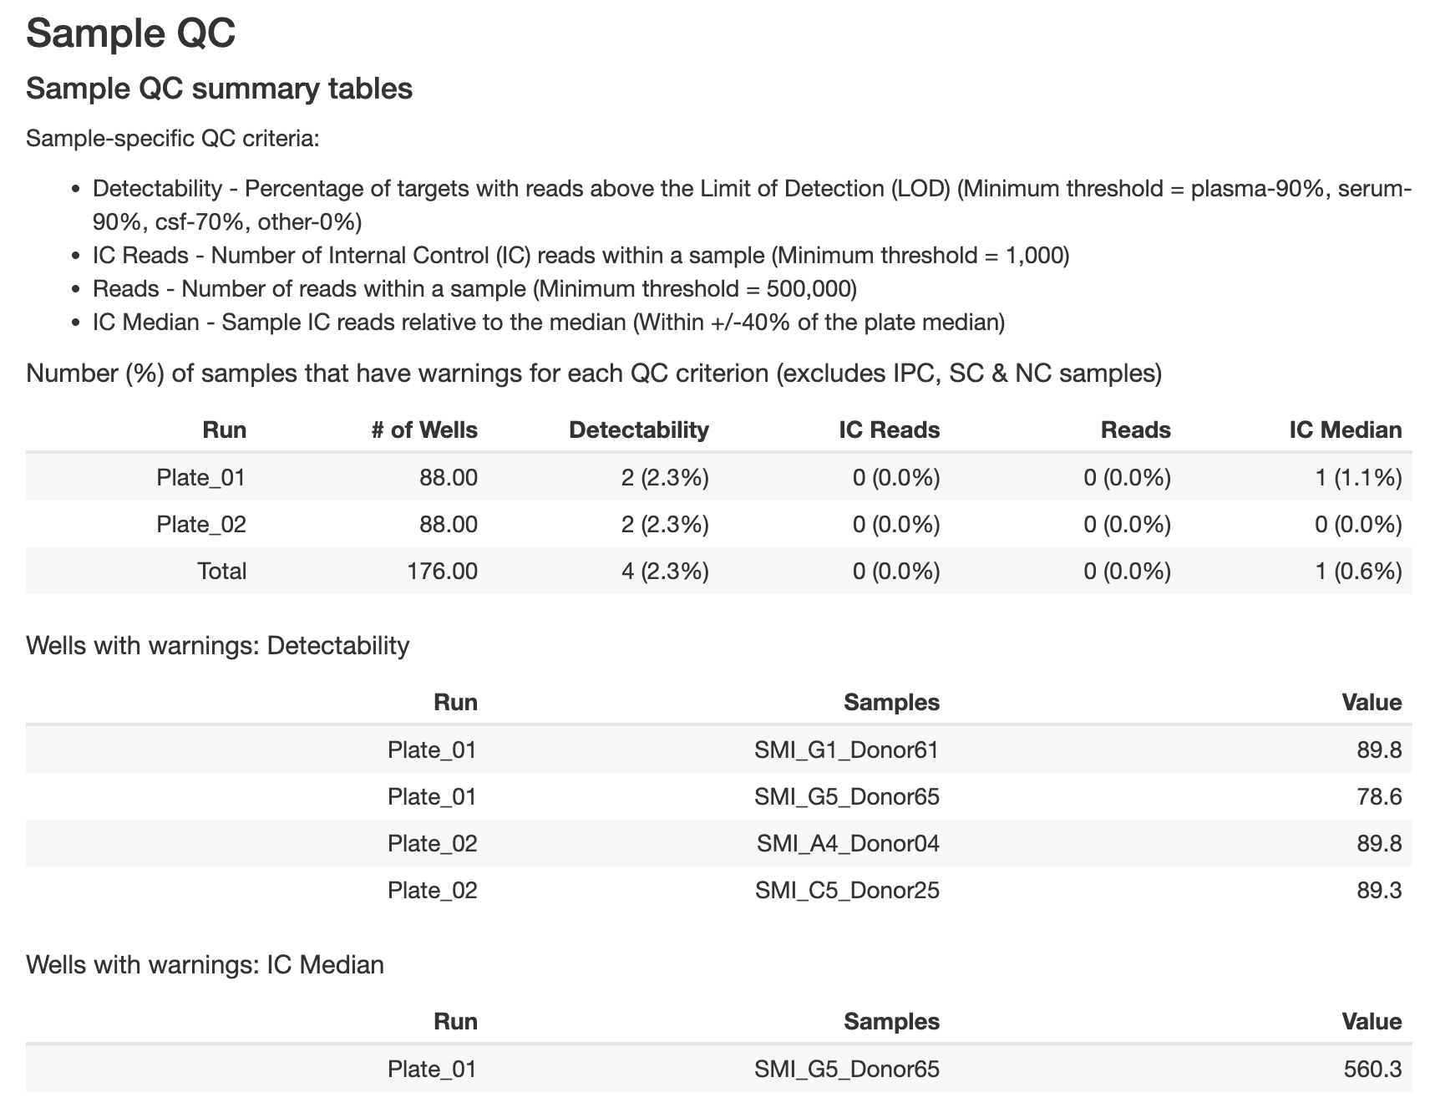Click the 176.00 total wells cell

(x=442, y=571)
